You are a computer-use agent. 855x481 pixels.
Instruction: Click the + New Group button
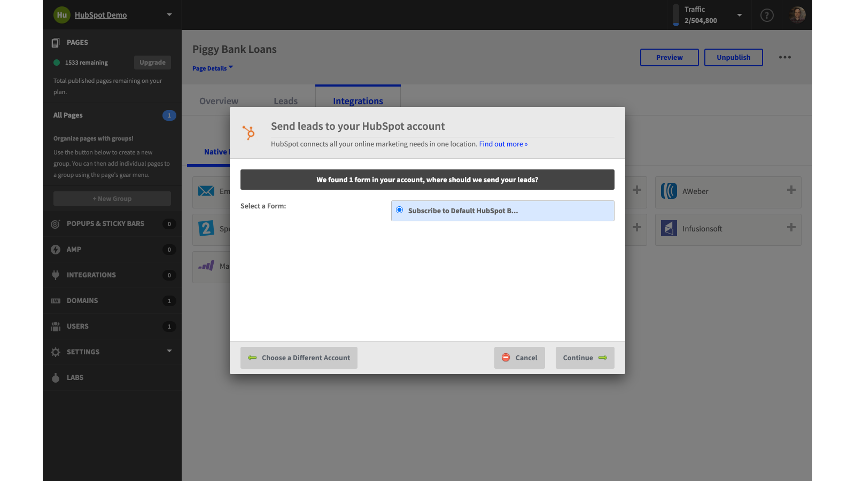(112, 199)
